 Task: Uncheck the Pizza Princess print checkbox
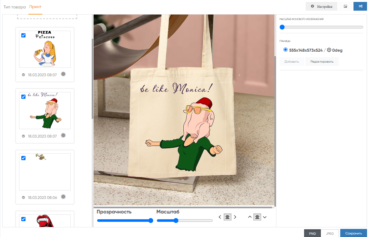24,36
